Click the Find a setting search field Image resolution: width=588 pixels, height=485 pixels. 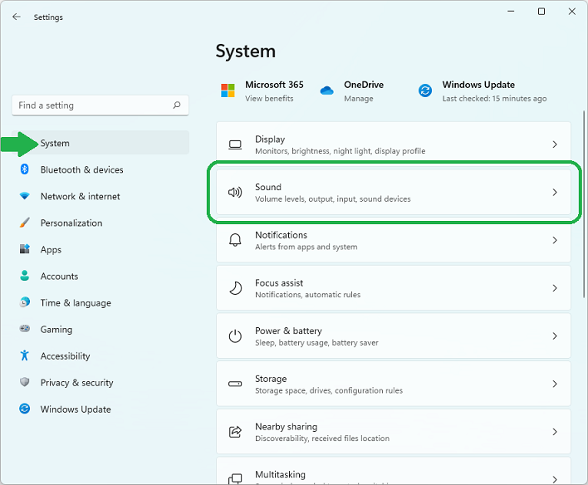[91, 105]
